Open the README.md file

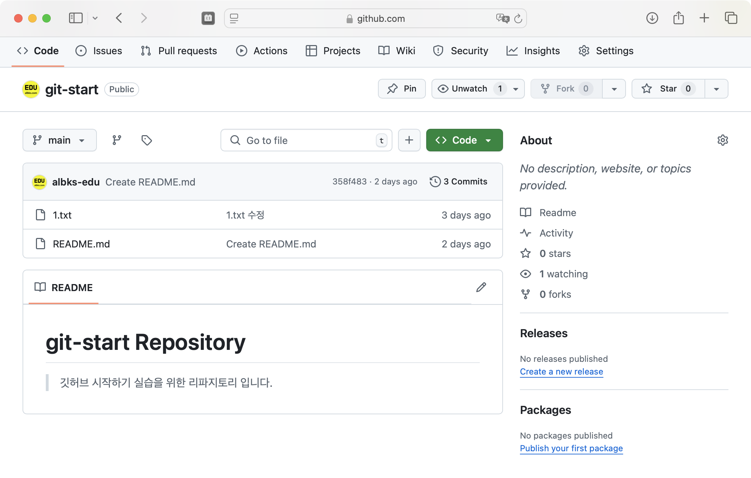81,244
